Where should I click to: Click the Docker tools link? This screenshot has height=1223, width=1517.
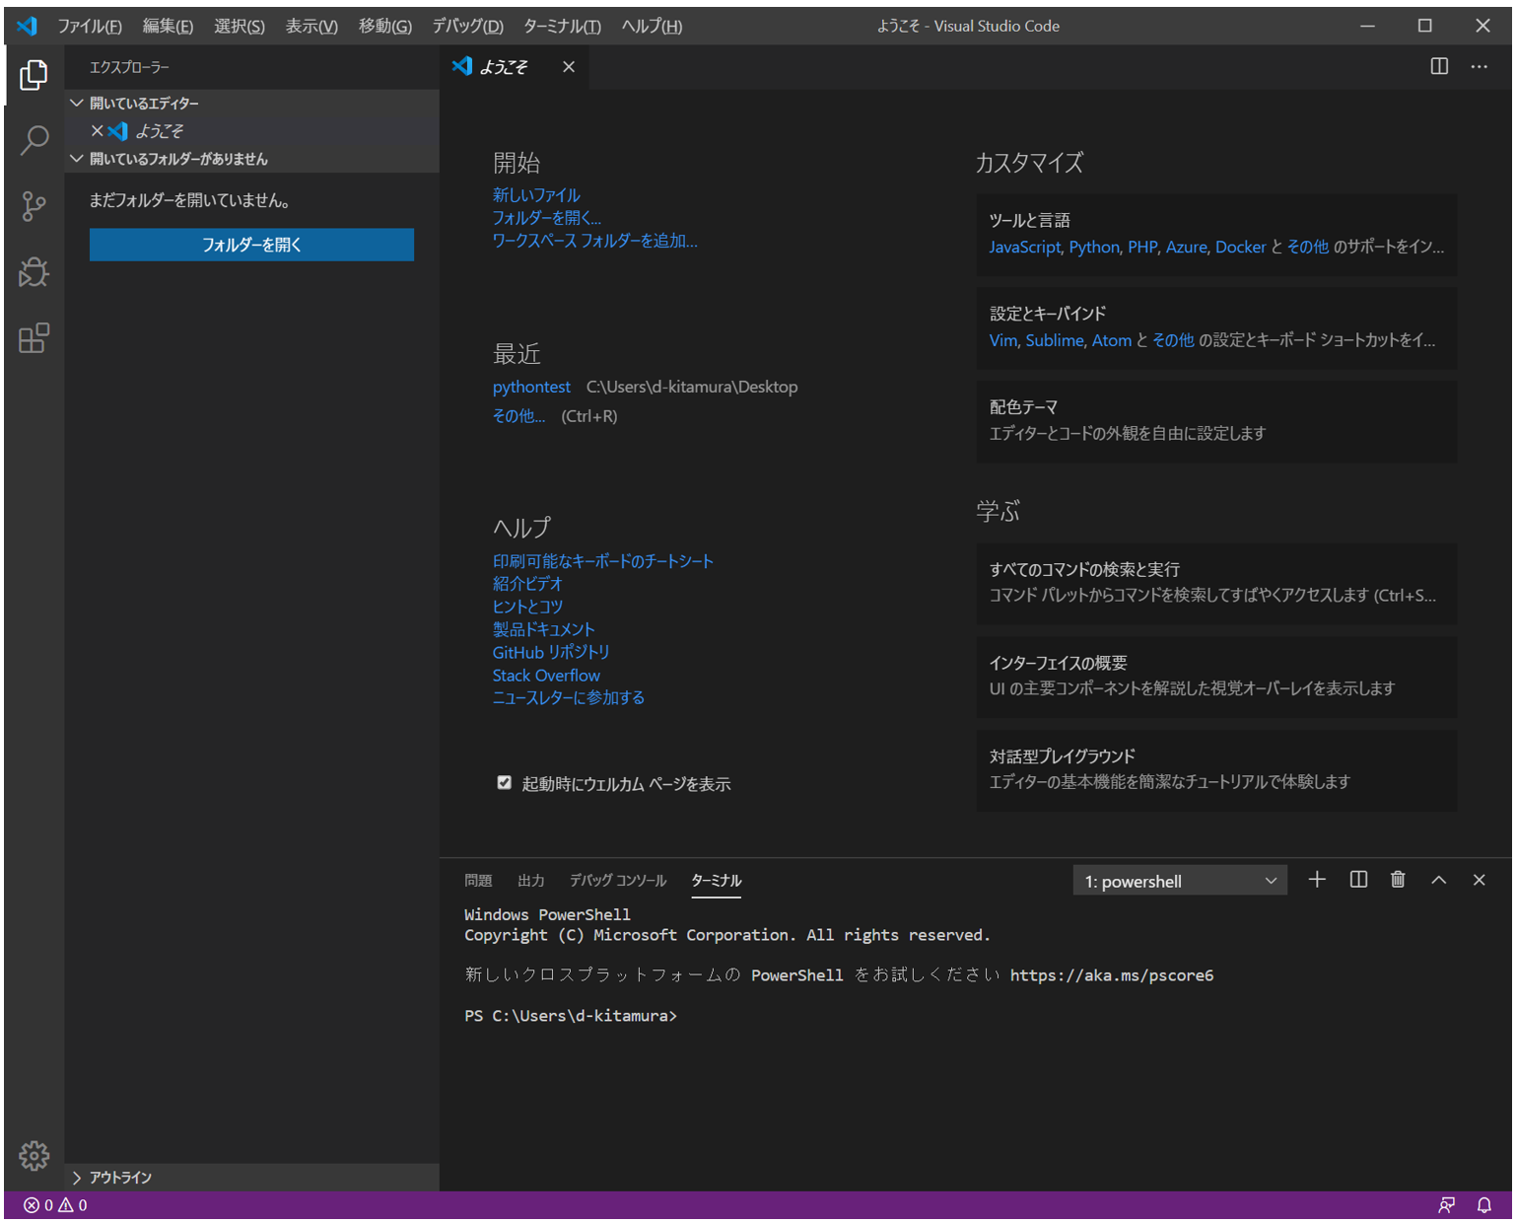[1240, 247]
